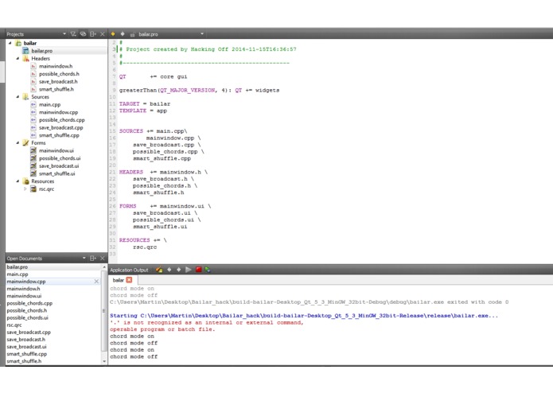
Task: Open possible_chords.h in project tree
Action: pyautogui.click(x=59, y=74)
